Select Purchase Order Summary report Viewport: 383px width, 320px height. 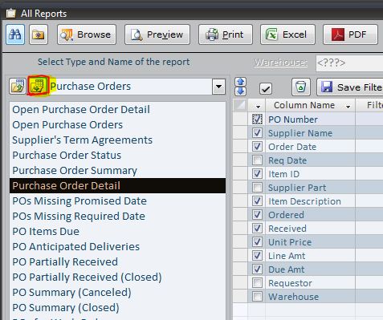coord(117,170)
